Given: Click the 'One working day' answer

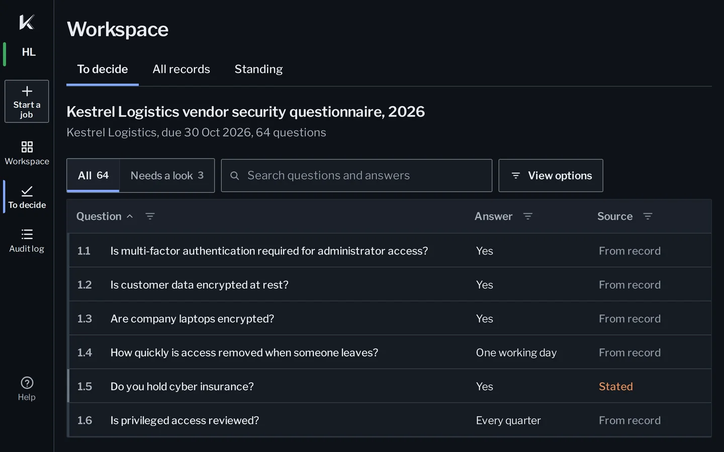Looking at the screenshot, I should (516, 353).
